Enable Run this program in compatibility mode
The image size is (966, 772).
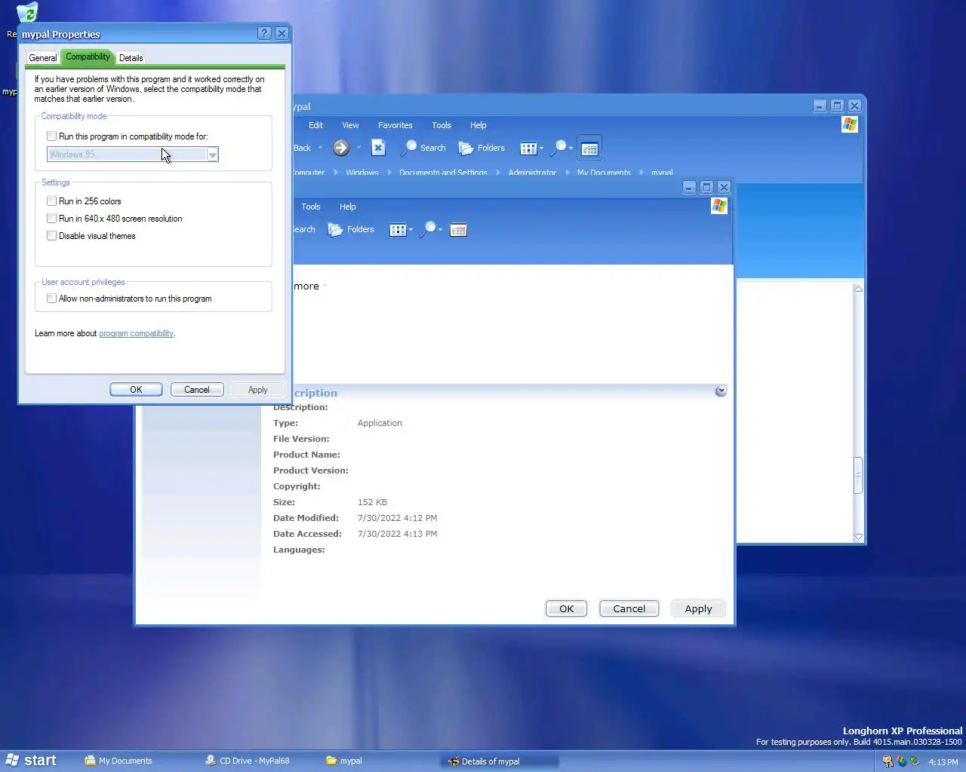[51, 136]
